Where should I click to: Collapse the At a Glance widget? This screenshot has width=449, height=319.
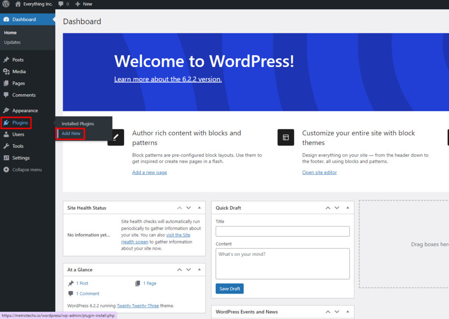(200, 269)
